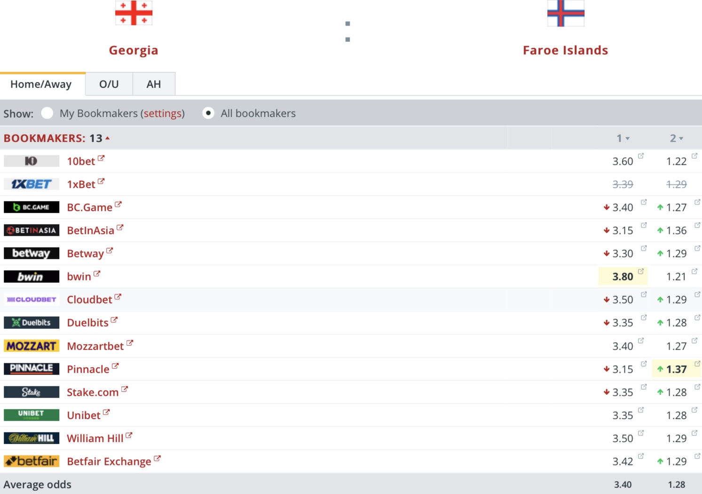This screenshot has height=494, width=702.
Task: Open the Home/Away tab
Action: (41, 84)
